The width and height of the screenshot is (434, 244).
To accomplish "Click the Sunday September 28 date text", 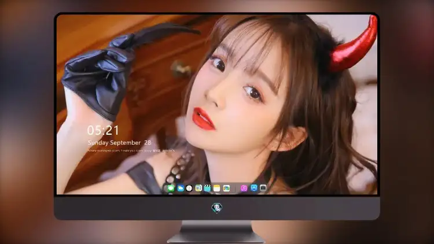I will [x=119, y=143].
